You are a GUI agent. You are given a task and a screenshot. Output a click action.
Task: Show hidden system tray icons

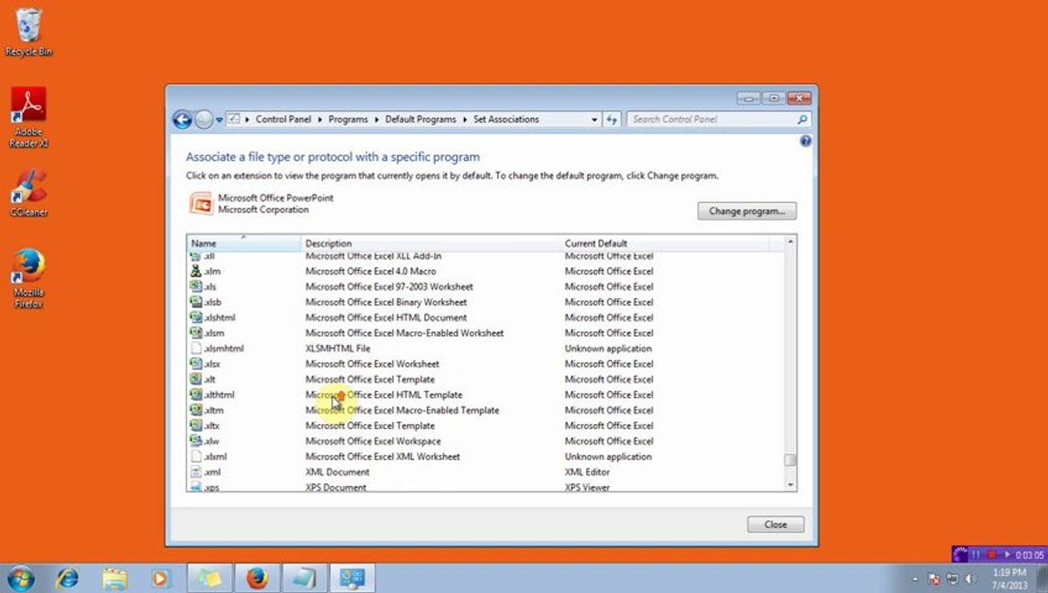click(915, 579)
